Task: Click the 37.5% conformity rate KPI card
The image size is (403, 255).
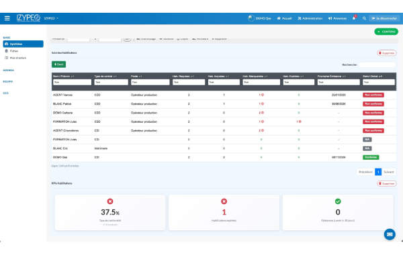Action: click(110, 212)
